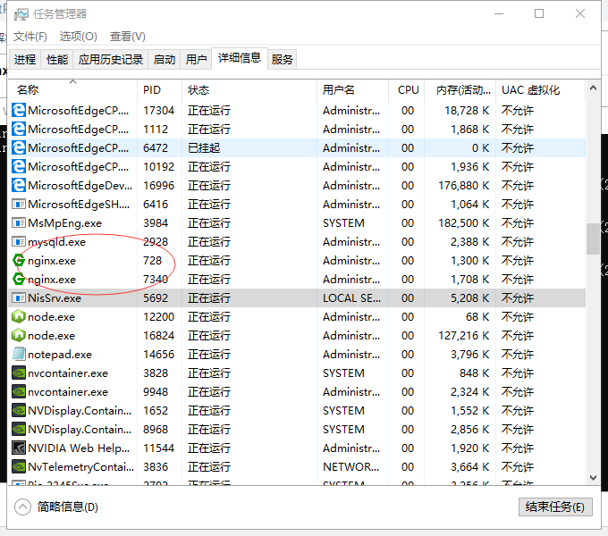Maximize the Task Manager window
Image resolution: width=608 pixels, height=536 pixels.
tap(539, 13)
